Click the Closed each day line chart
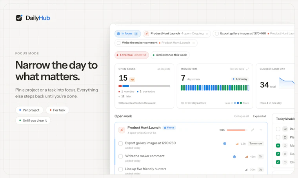The width and height of the screenshot is (298, 178). point(287,83)
